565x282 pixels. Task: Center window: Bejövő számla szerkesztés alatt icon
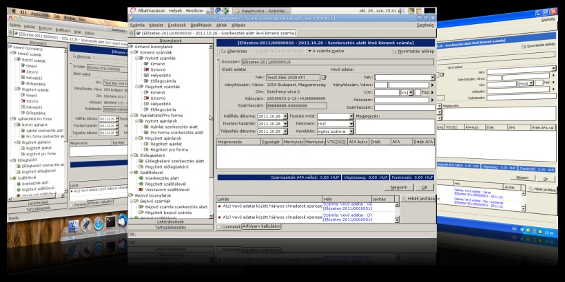141,207
